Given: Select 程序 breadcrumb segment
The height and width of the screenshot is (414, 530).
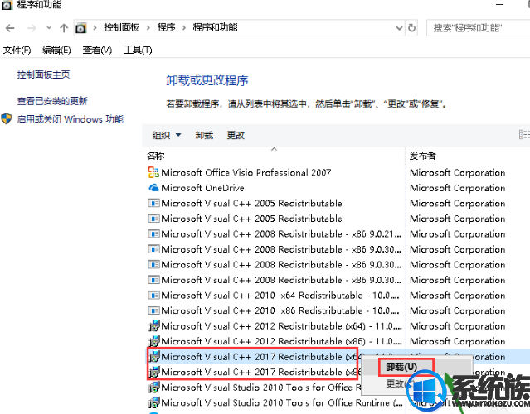Looking at the screenshot, I should tap(167, 27).
